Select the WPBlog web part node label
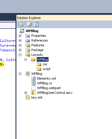This screenshot has height=139, width=112. click(x=37, y=74)
